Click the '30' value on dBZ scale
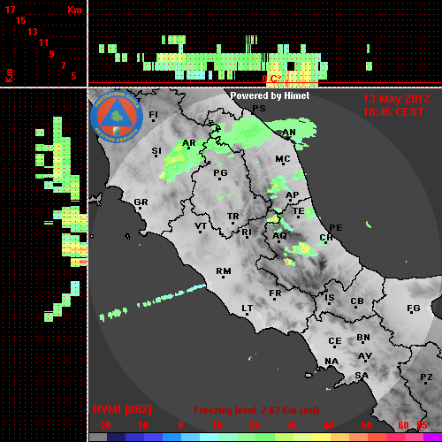The image size is (442, 442). point(291,425)
